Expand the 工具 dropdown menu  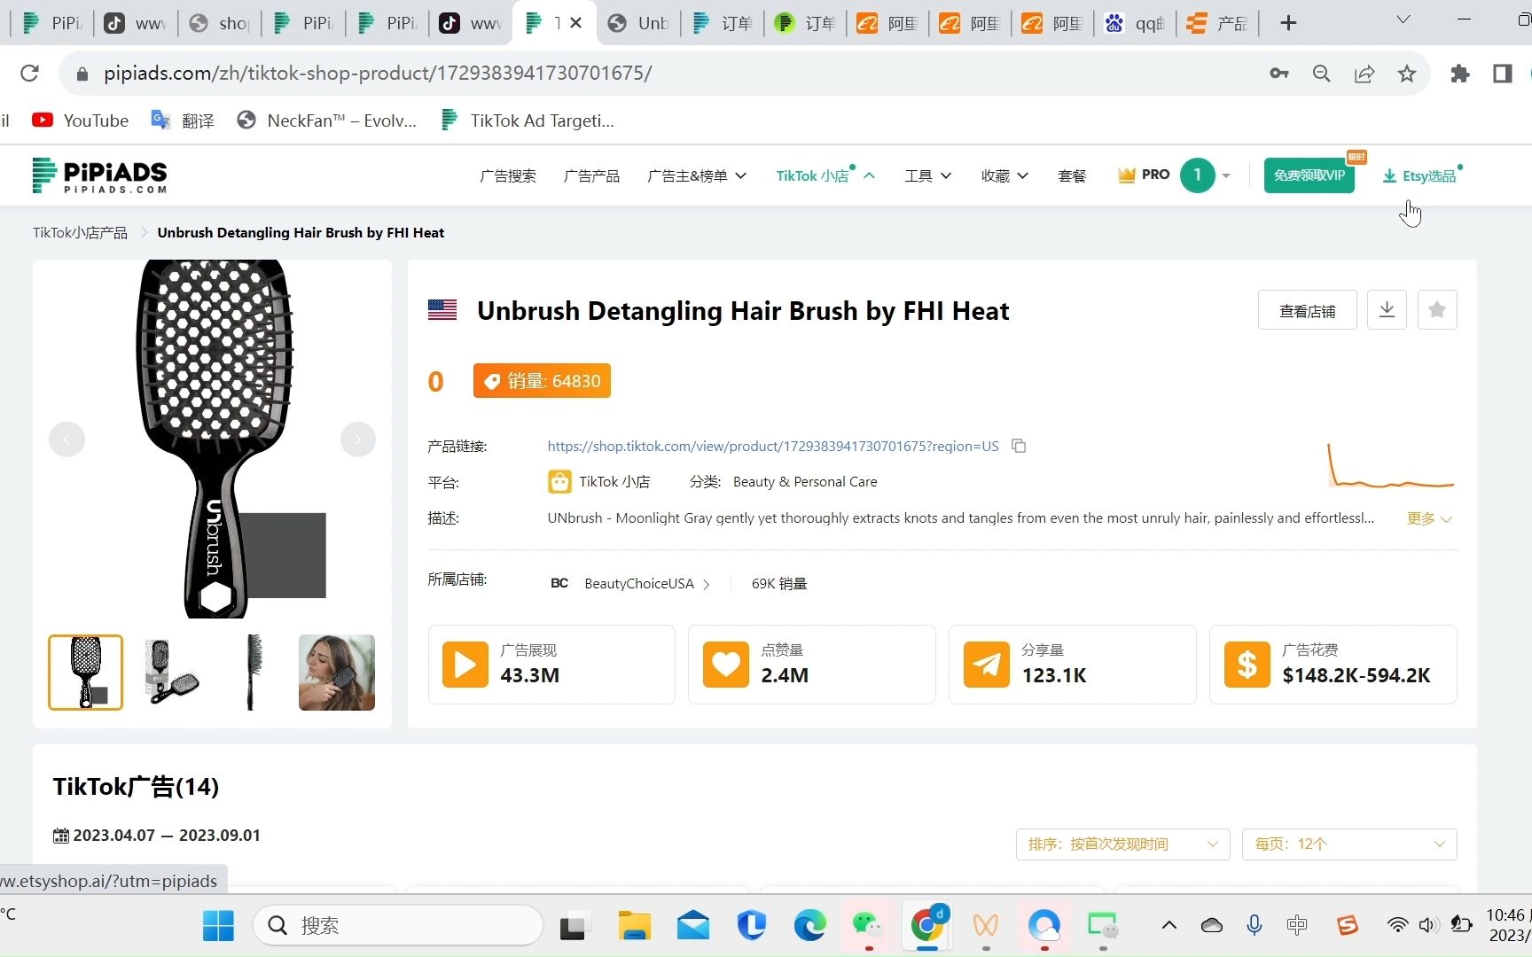pos(928,175)
